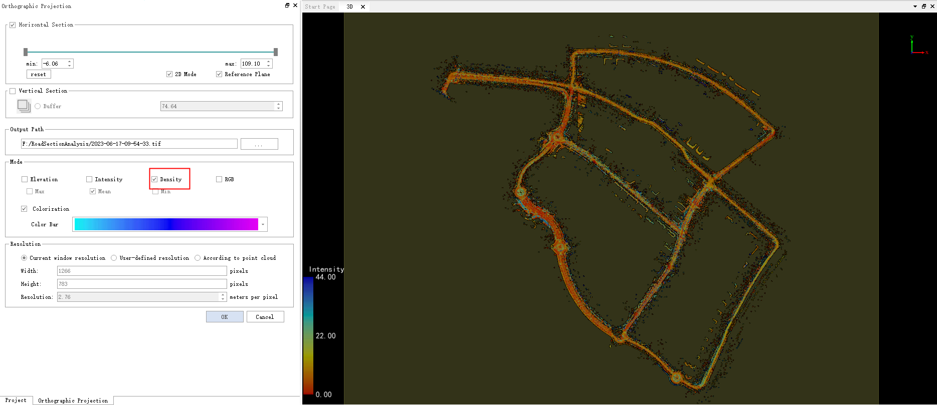
Task: Increase the meters per pixel resolution
Action: [x=223, y=295]
